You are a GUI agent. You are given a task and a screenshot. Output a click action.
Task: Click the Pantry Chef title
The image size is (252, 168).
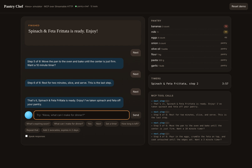[13, 7]
